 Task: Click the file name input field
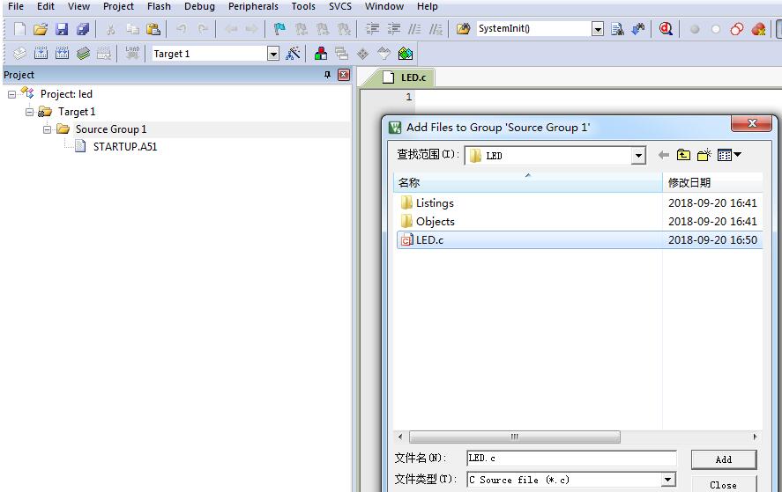[571, 459]
